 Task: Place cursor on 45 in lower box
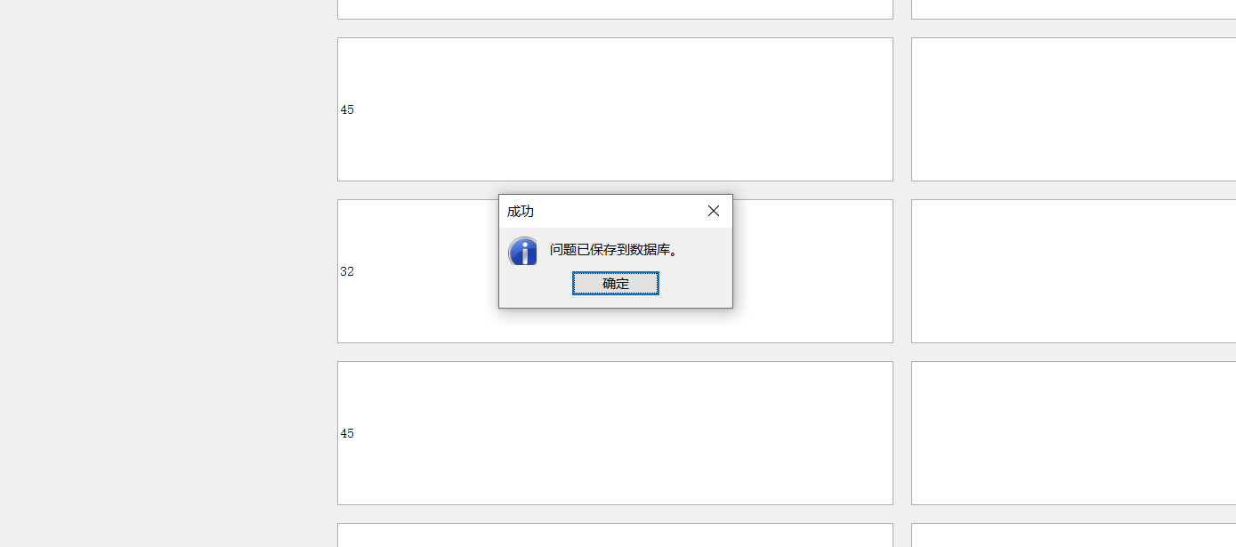[347, 434]
